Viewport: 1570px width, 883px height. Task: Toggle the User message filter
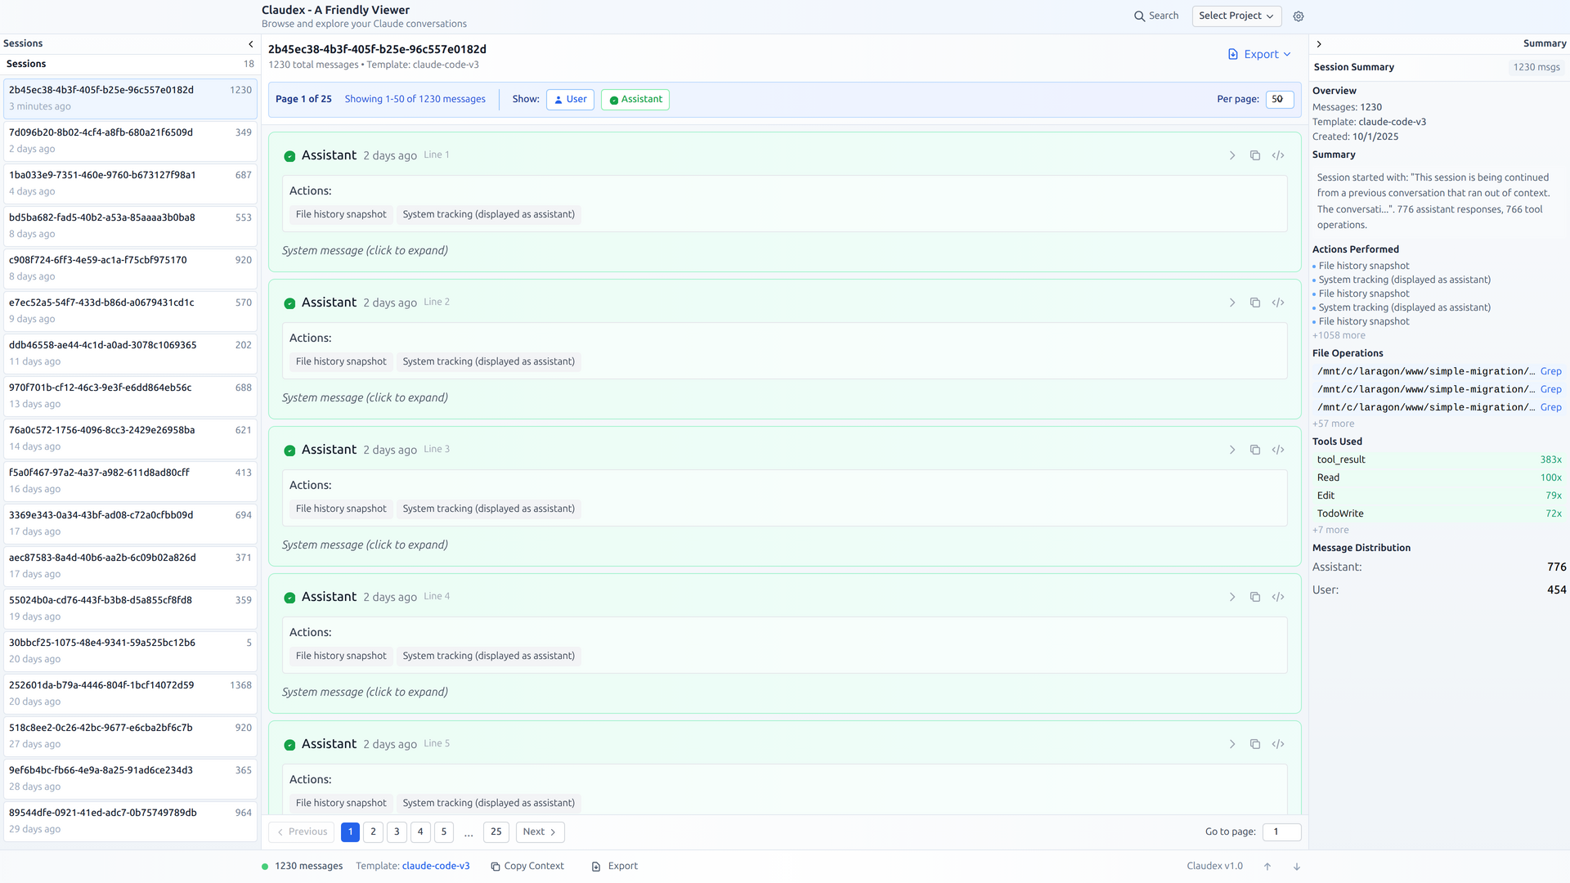point(570,100)
